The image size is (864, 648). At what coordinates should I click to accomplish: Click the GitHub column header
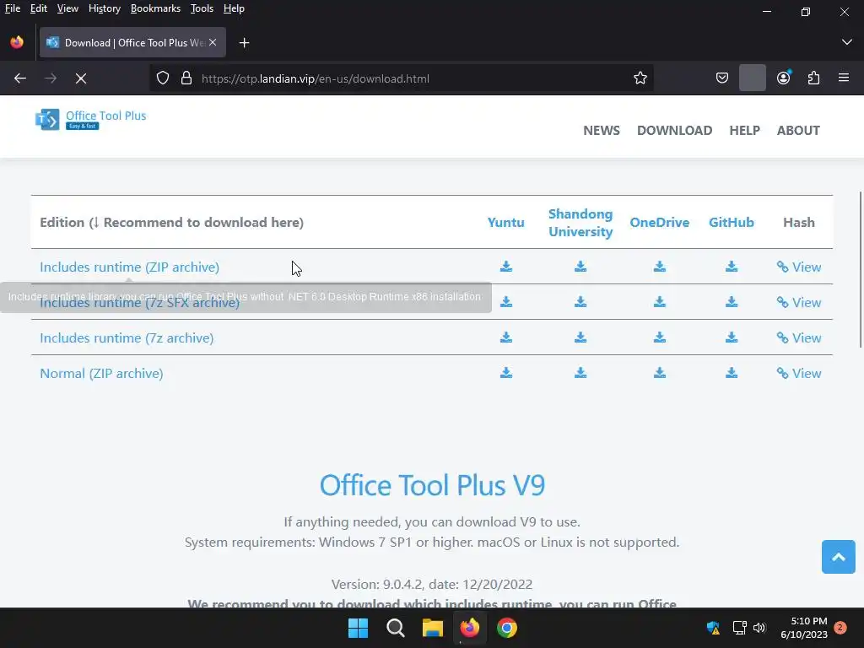[x=732, y=222]
